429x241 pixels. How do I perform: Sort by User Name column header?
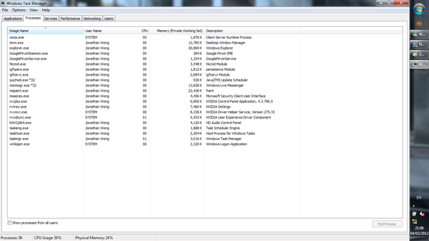coord(107,31)
